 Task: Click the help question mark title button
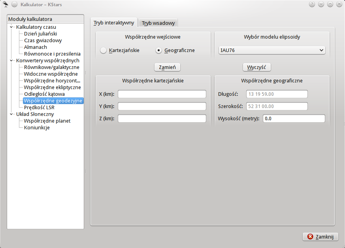click(312, 4)
